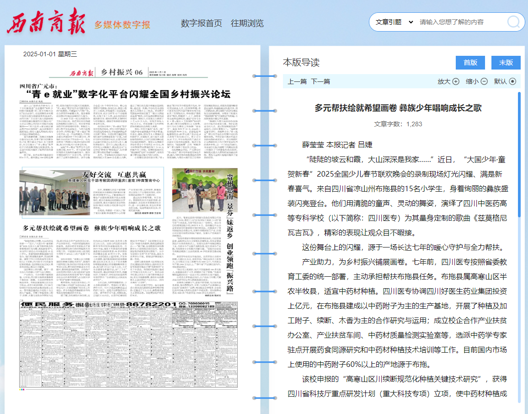Go to next article 下一篇
The image size is (528, 414).
320,81
